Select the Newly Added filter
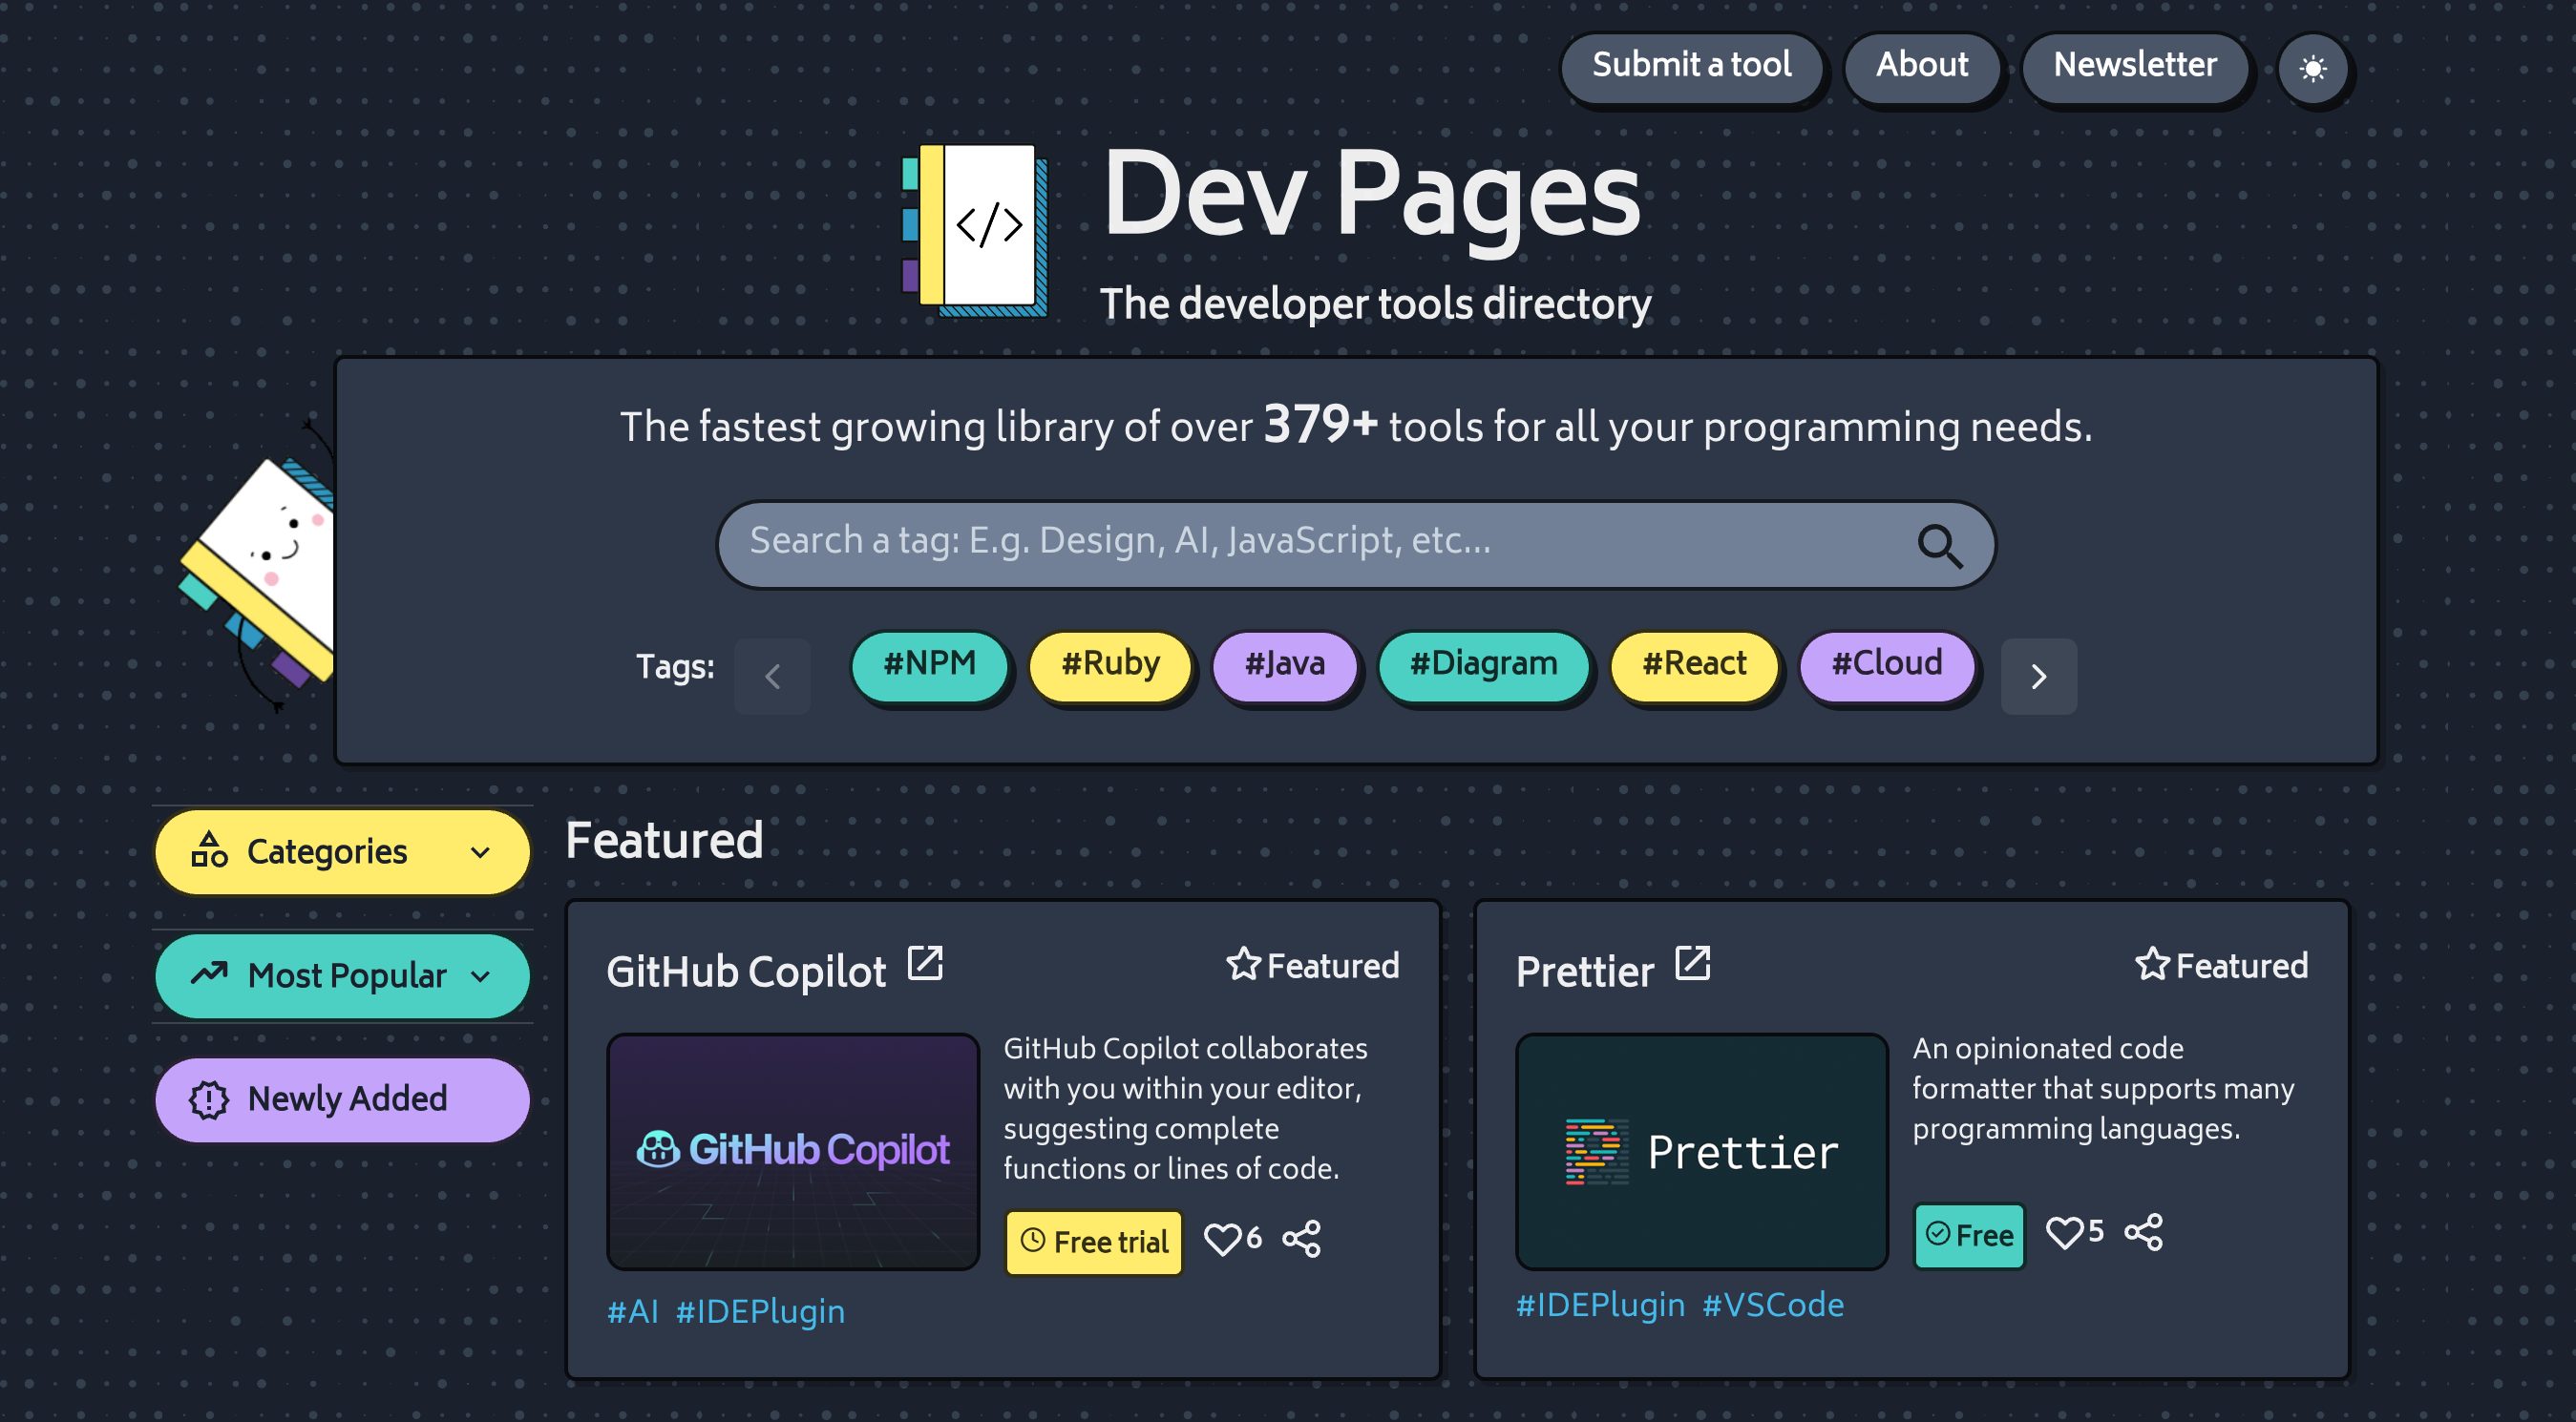2576x1422 pixels. point(342,1099)
